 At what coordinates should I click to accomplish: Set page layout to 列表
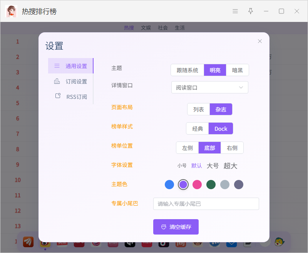[198, 109]
